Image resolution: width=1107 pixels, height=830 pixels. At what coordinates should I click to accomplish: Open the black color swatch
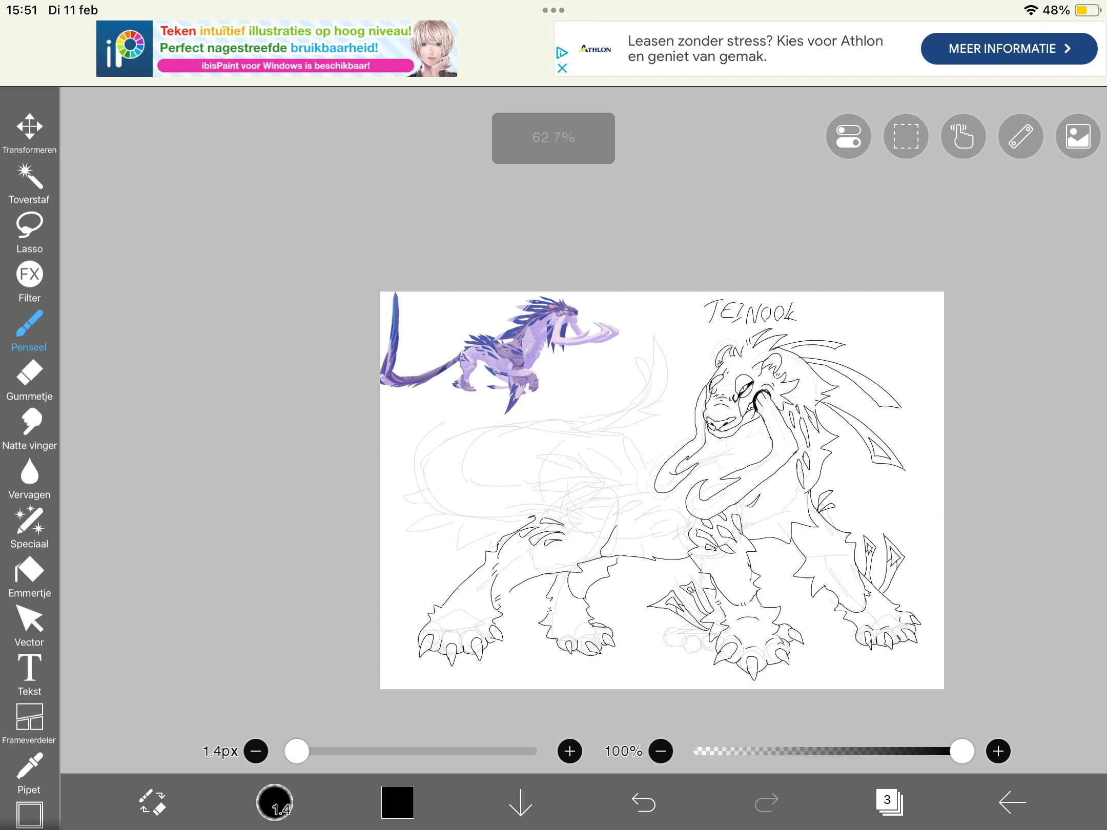397,802
